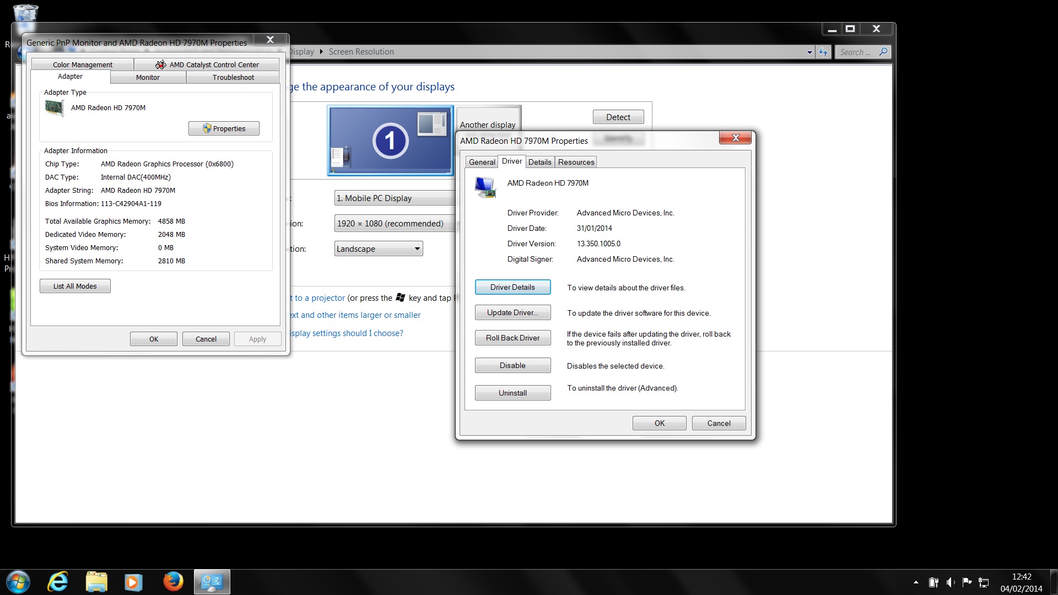Click the Screen Resolution taskbar window button
The height and width of the screenshot is (595, 1058).
click(212, 582)
